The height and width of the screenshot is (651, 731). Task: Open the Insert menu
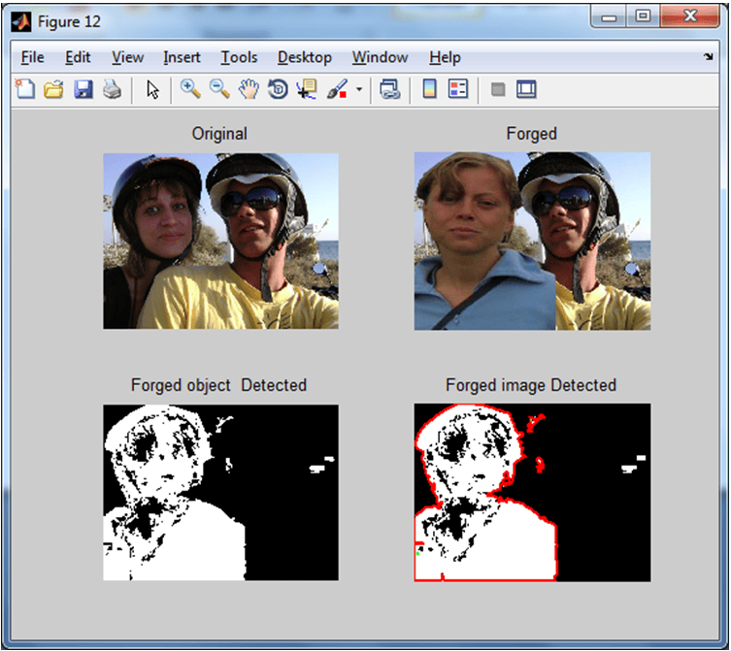(x=182, y=57)
